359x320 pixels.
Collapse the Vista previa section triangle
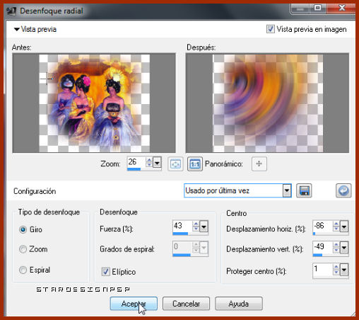click(16, 30)
